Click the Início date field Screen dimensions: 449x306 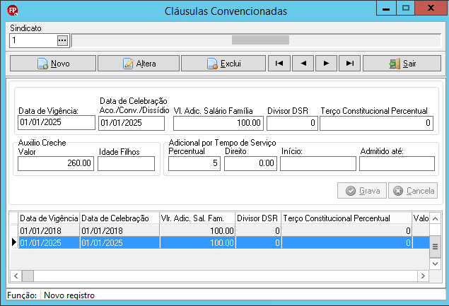pyautogui.click(x=318, y=163)
